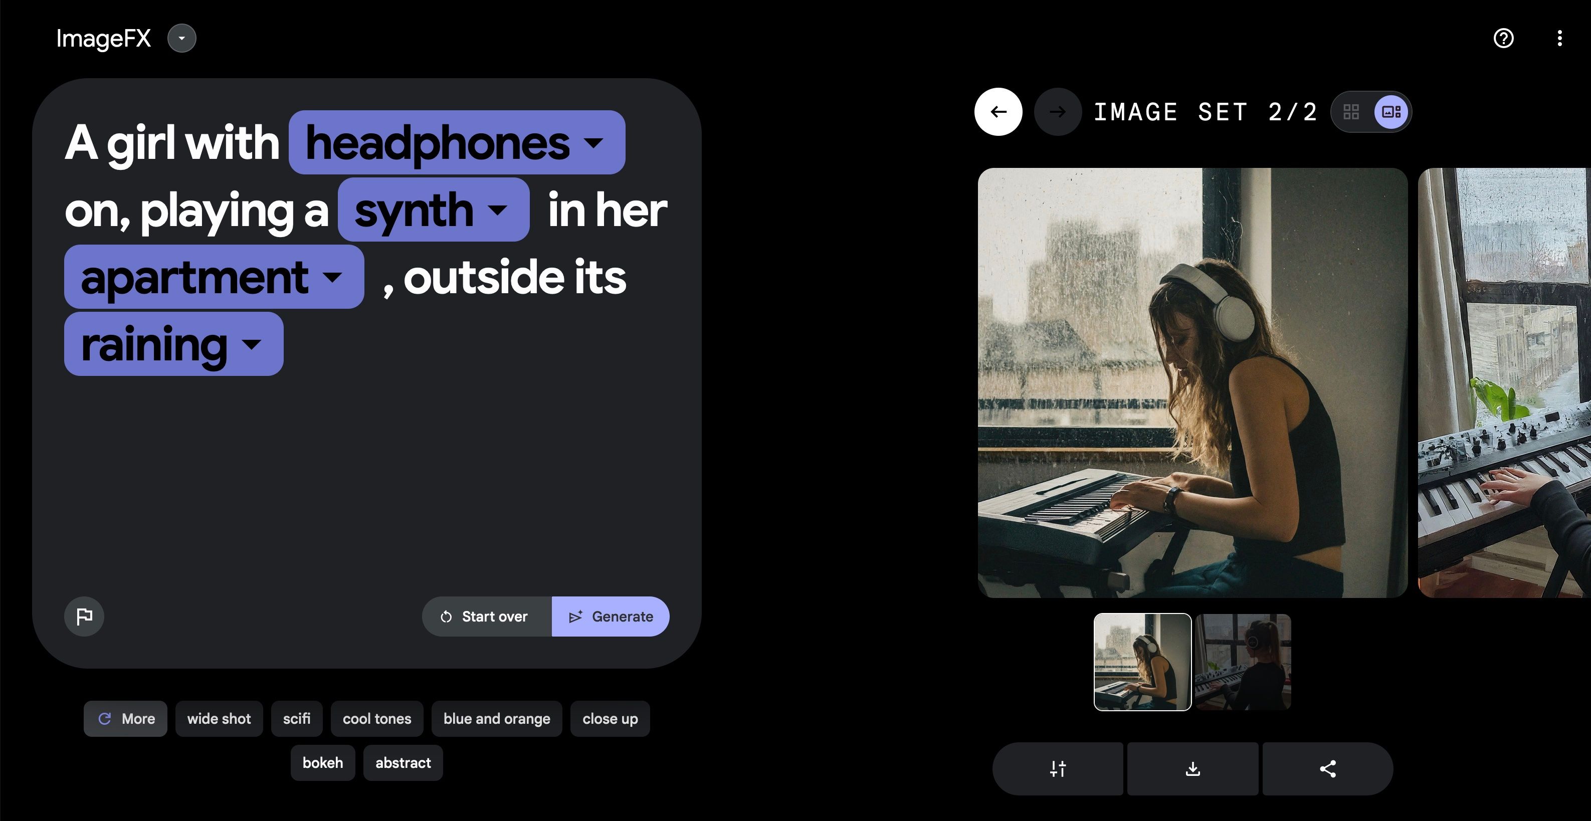Select the second thumbnail in the image strip

[1242, 662]
